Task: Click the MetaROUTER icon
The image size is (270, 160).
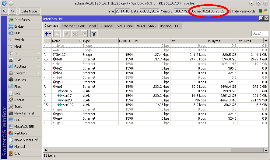Action: [x=11, y=127]
